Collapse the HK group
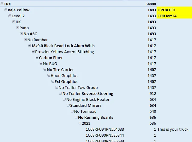The width and height of the screenshot is (192, 142). coord(13,22)
